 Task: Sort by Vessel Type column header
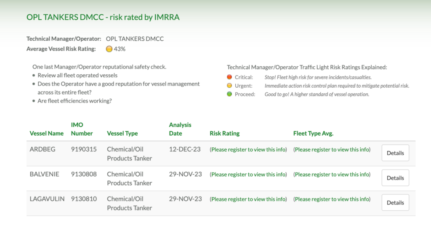tap(122, 133)
